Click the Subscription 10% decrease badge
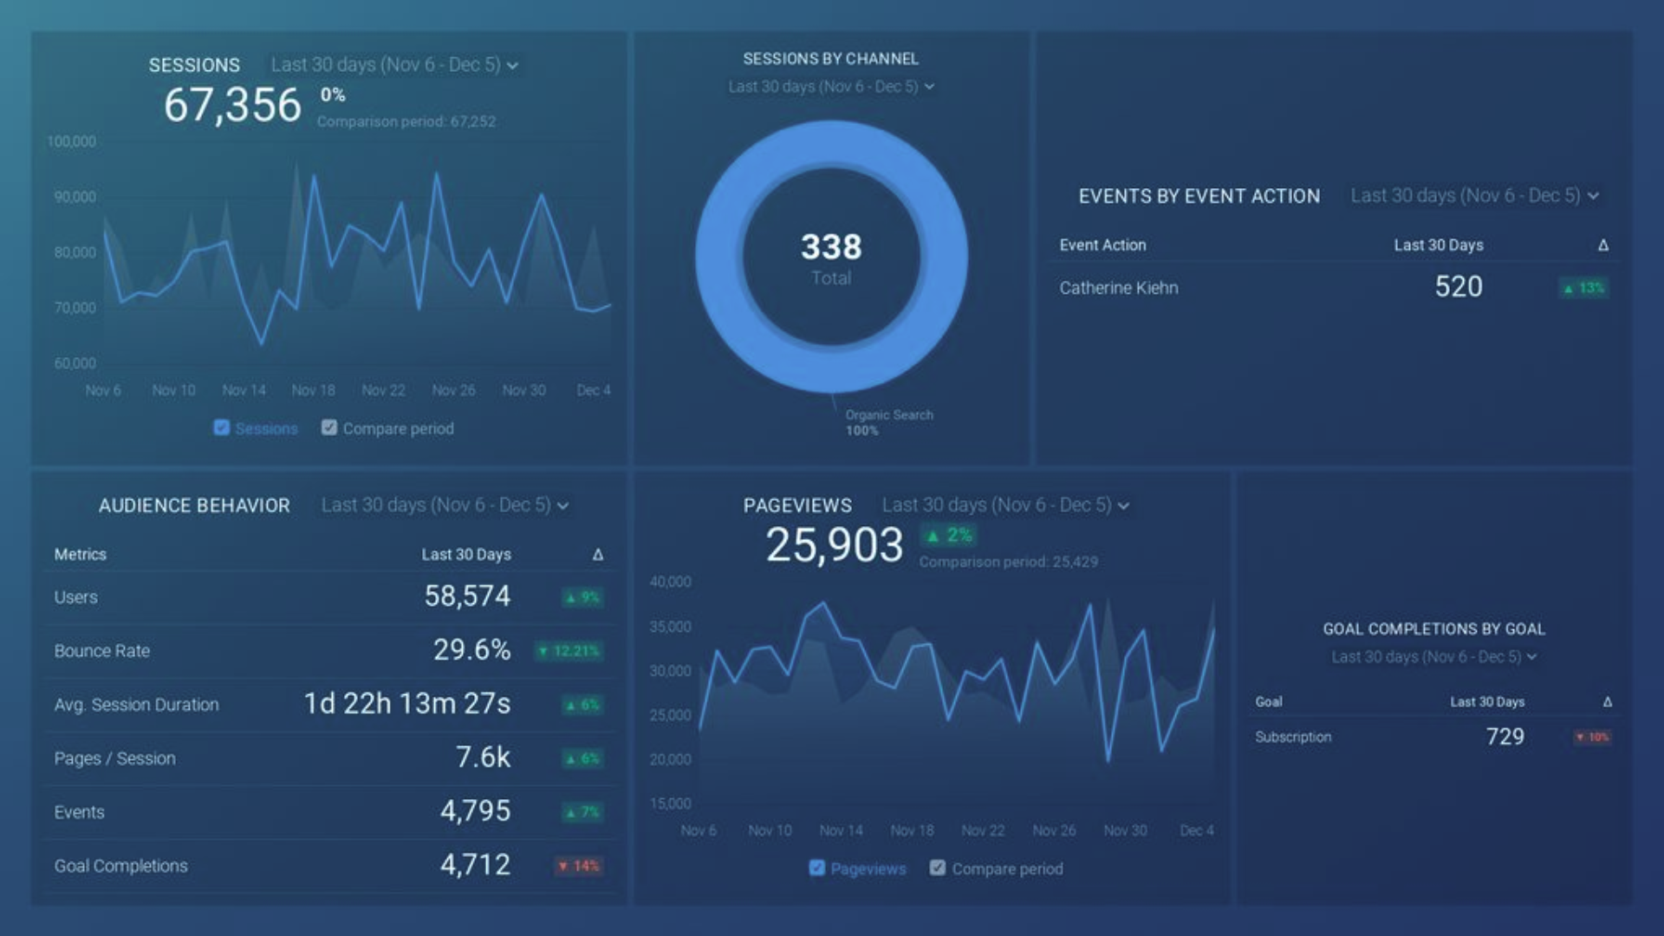The width and height of the screenshot is (1664, 936). 1593,737
